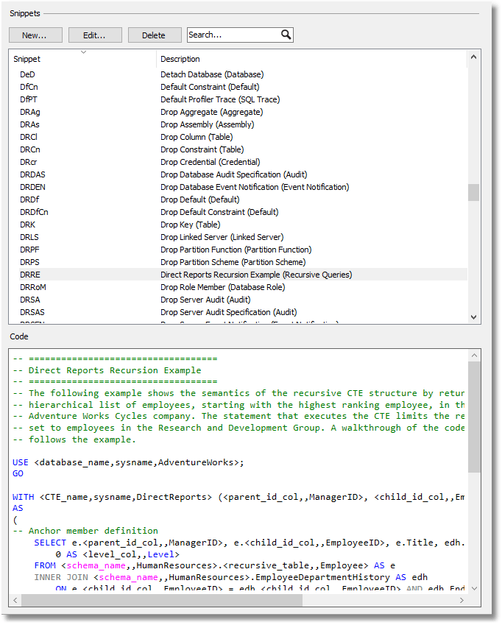Click the 'WITH <CTE_name' code line

pos(238,497)
